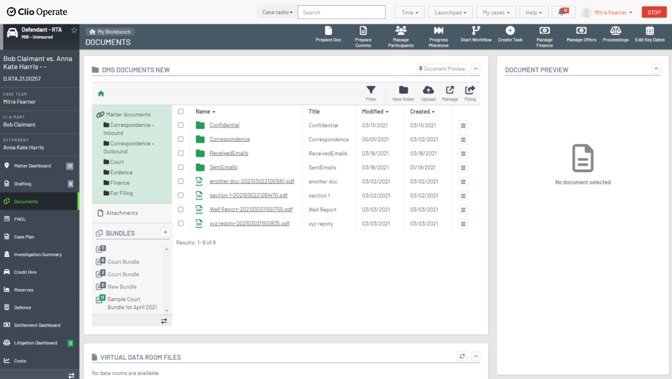Open the notifications bell icon
Image resolution: width=672 pixels, height=379 pixels.
click(562, 12)
